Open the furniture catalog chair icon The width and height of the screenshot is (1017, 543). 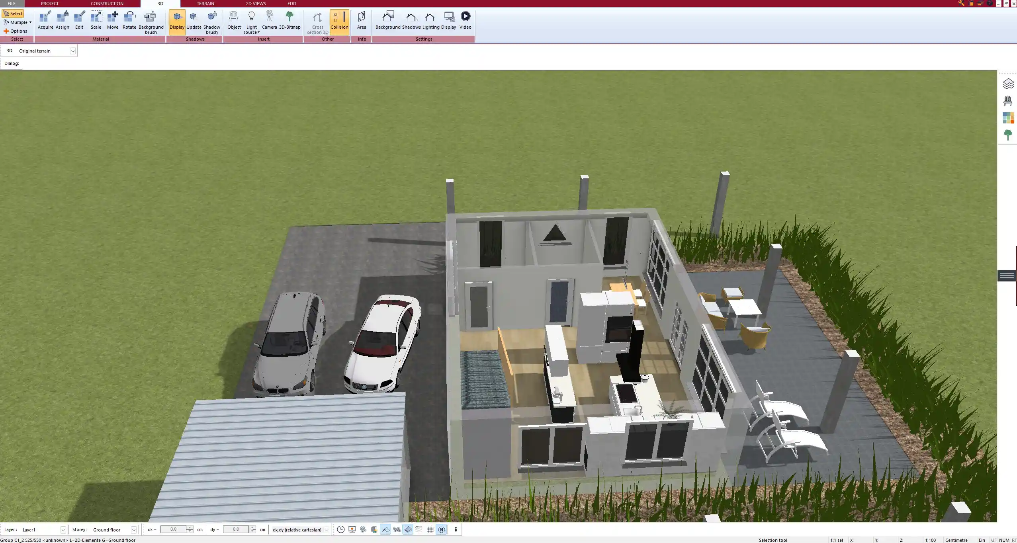pos(1008,101)
